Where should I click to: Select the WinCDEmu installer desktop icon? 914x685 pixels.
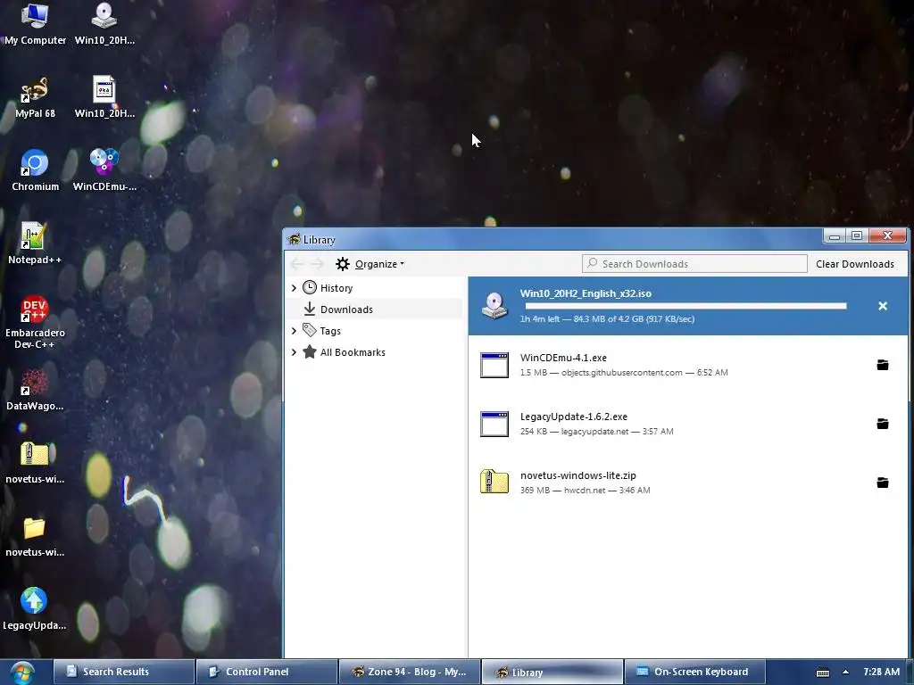click(105, 170)
